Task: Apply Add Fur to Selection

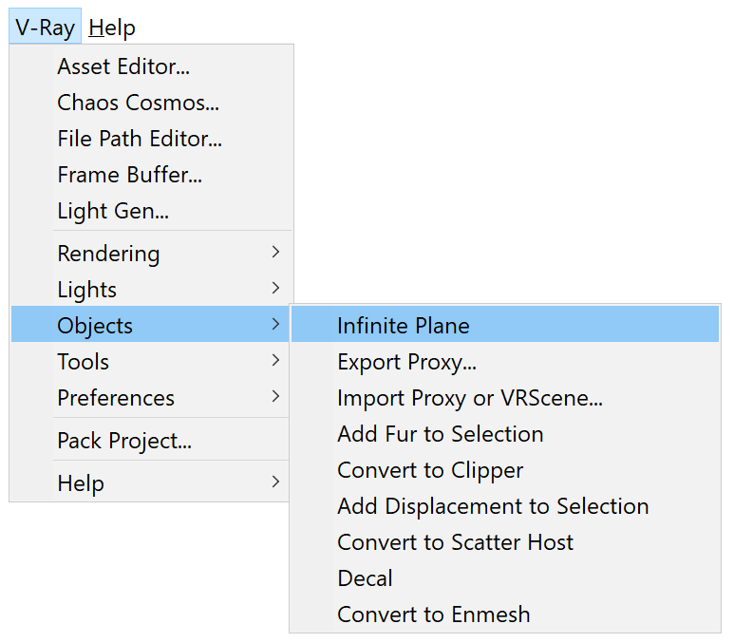Action: coord(504,434)
